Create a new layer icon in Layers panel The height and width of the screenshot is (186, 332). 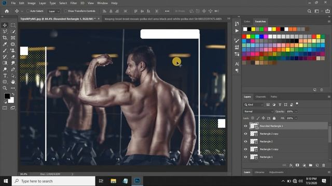[x=317, y=165]
